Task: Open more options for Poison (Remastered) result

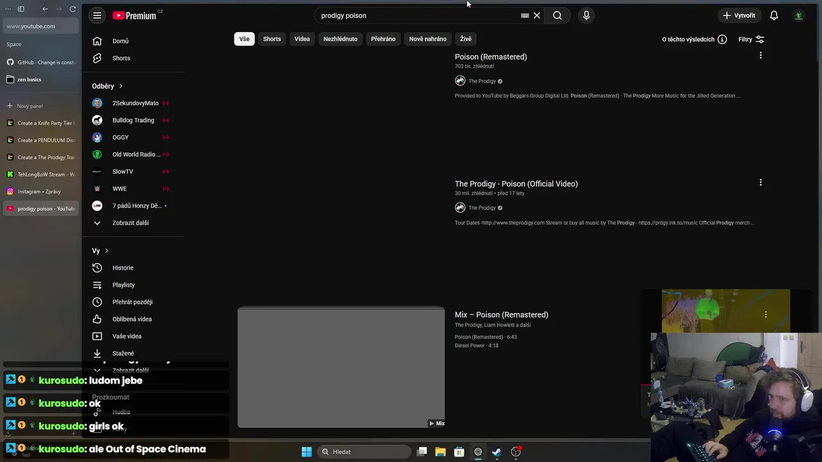Action: 760,56
